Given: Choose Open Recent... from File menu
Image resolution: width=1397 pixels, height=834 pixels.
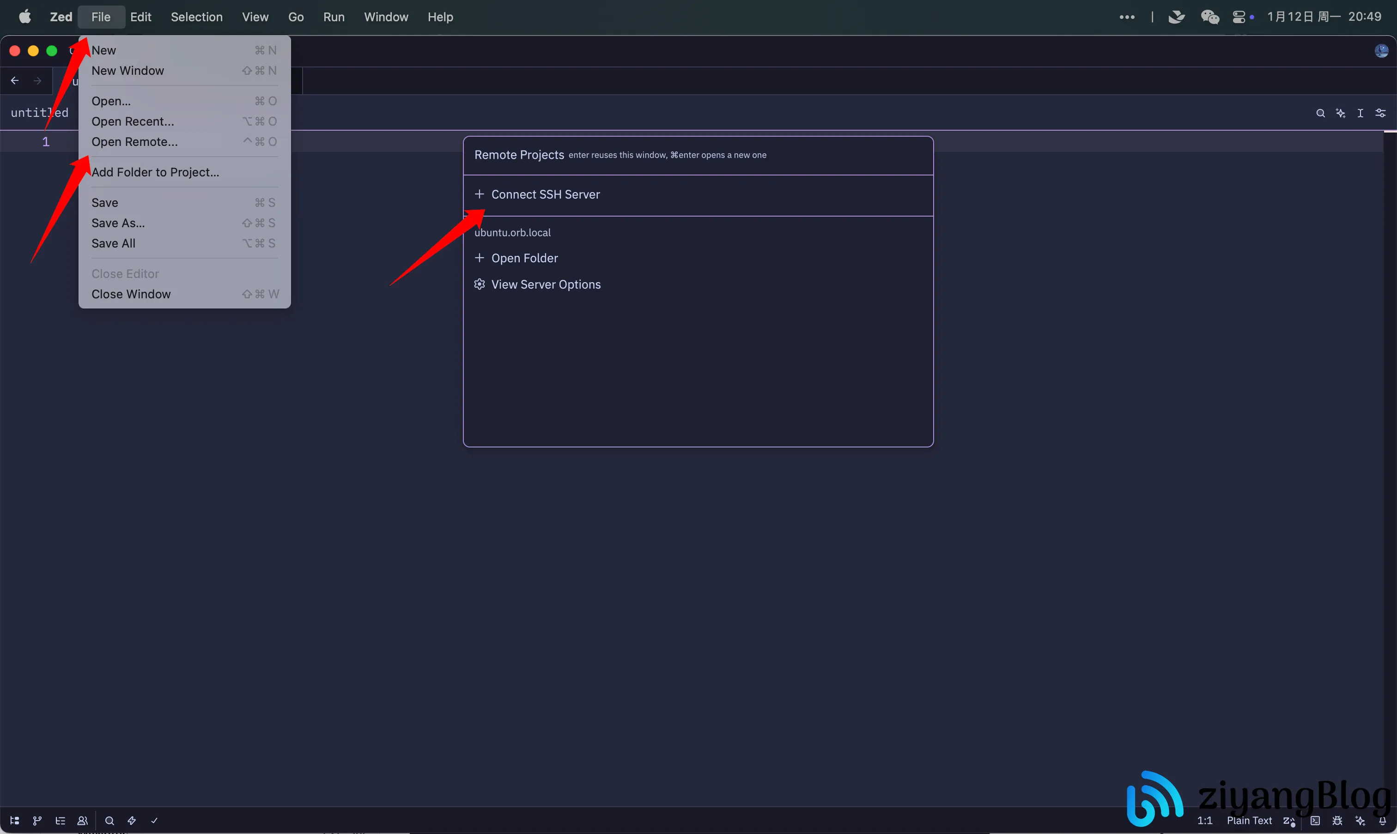Looking at the screenshot, I should 133,121.
